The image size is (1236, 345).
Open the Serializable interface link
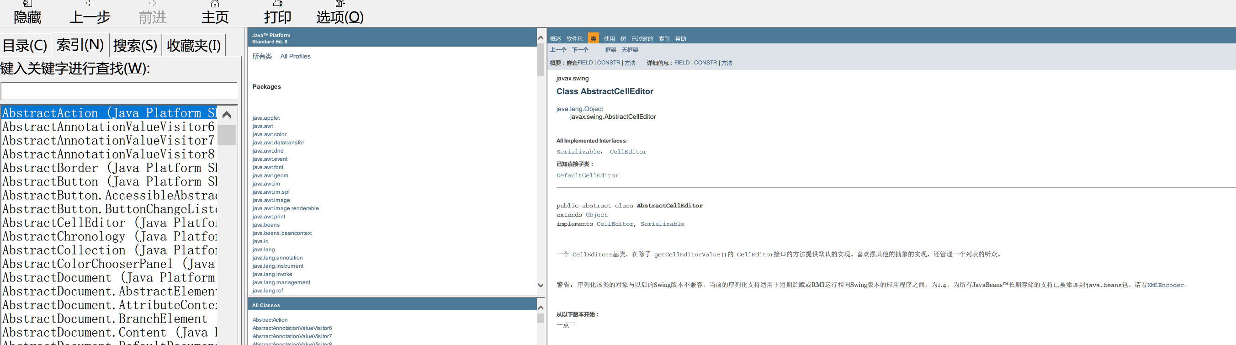click(x=578, y=152)
